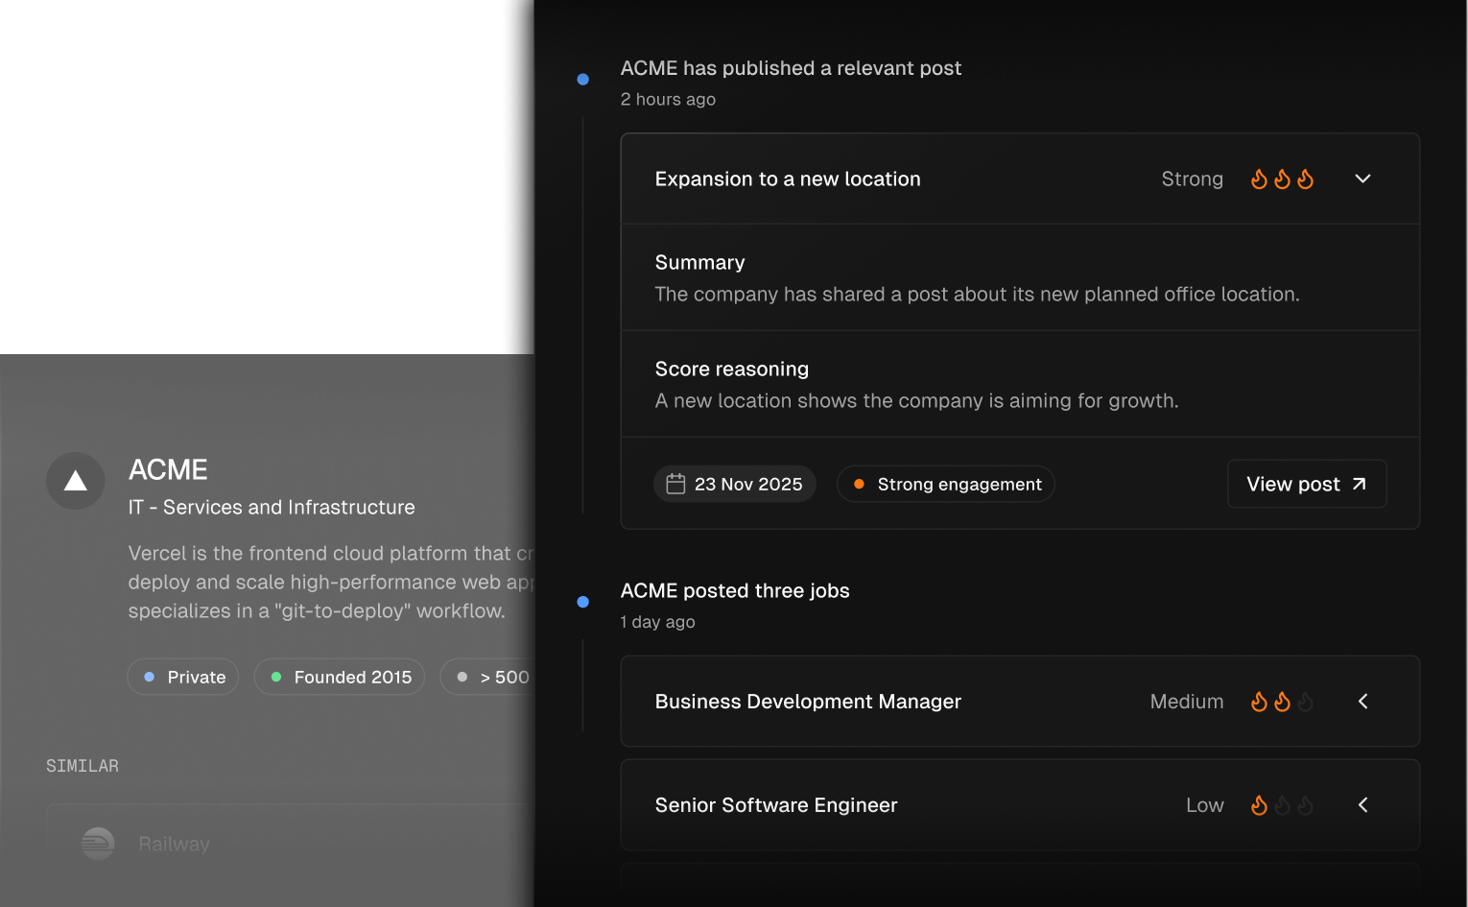Click the ACME company name heading

tap(168, 469)
